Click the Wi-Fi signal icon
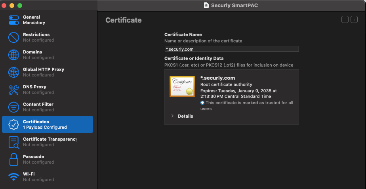366x189 pixels. [14, 176]
